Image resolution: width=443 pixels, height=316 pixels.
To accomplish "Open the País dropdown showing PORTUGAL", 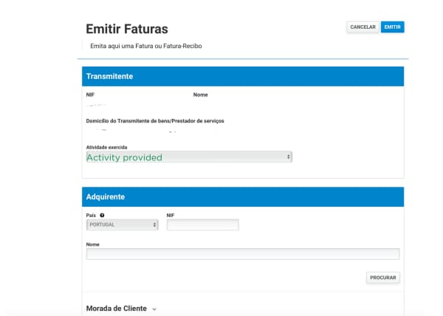I will point(122,224).
